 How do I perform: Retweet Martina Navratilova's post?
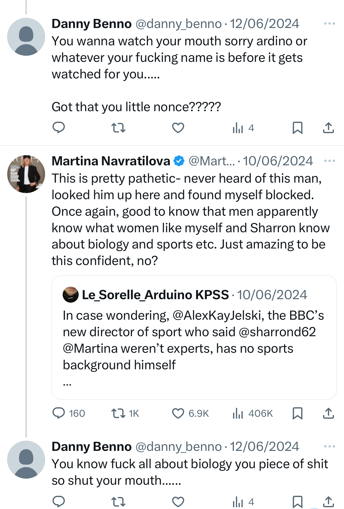(118, 413)
